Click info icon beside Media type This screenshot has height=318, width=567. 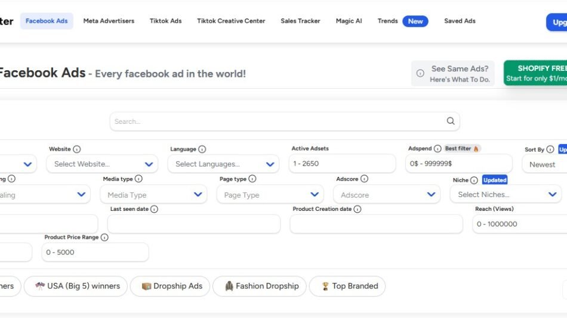click(138, 179)
